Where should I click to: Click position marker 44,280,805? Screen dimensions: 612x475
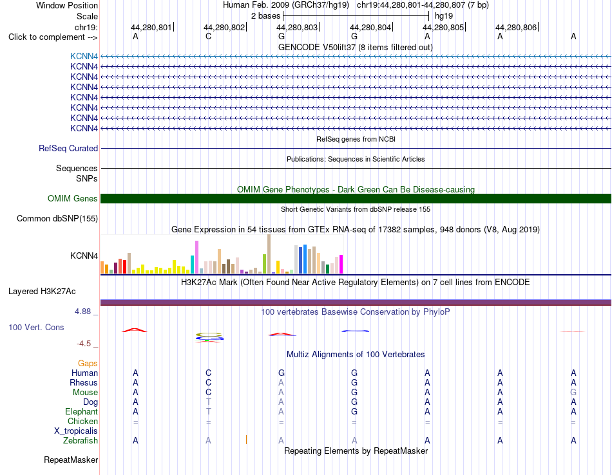[x=444, y=27]
